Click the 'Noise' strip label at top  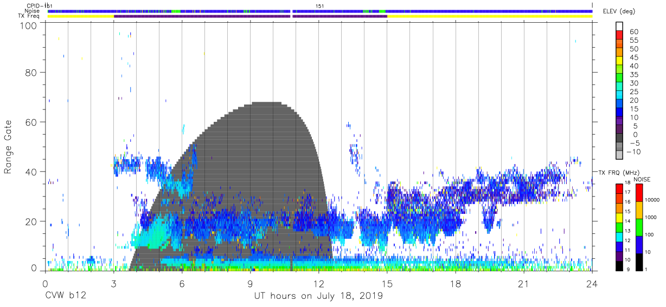(33, 11)
